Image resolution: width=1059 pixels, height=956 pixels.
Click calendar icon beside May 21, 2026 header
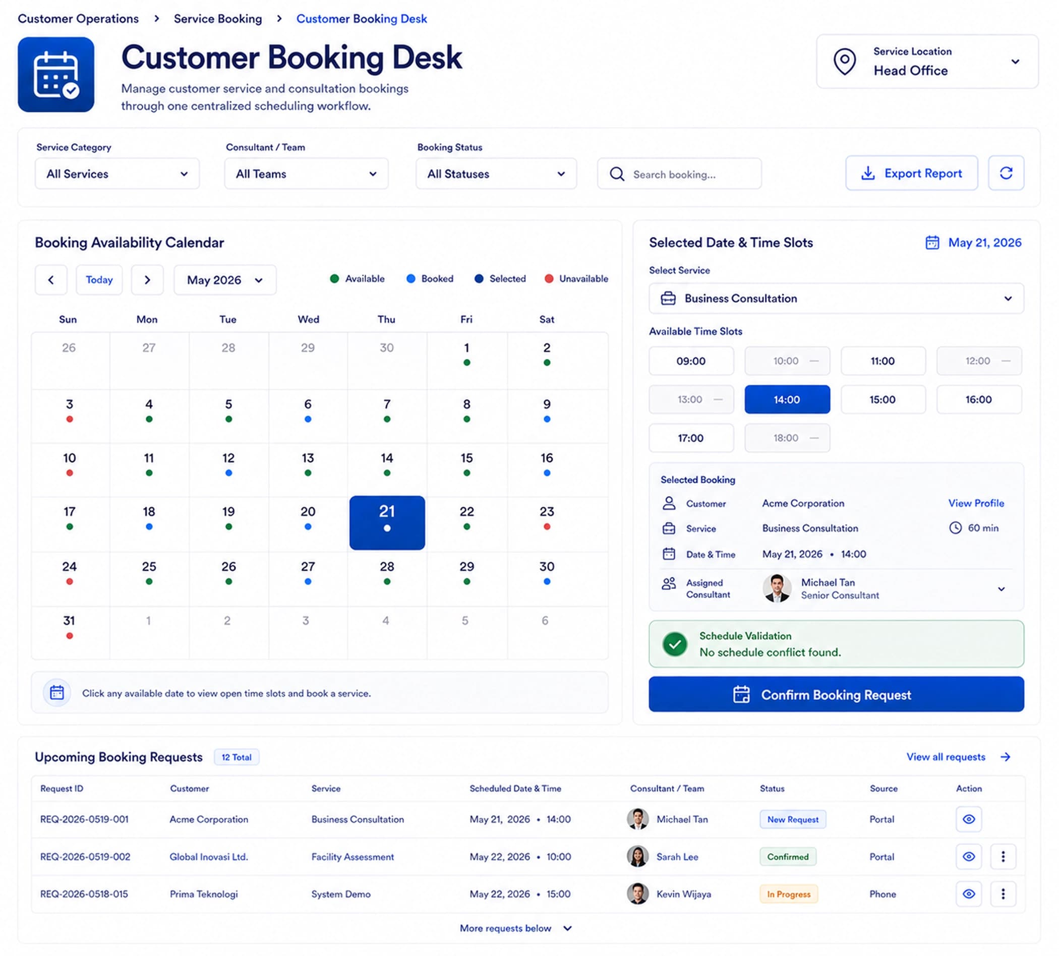(932, 242)
